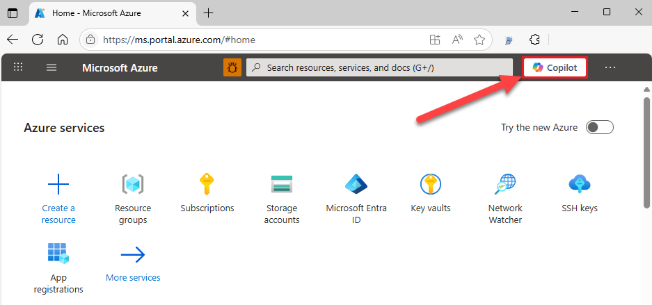Click the orange bug preview icon
The image size is (652, 305).
point(232,67)
